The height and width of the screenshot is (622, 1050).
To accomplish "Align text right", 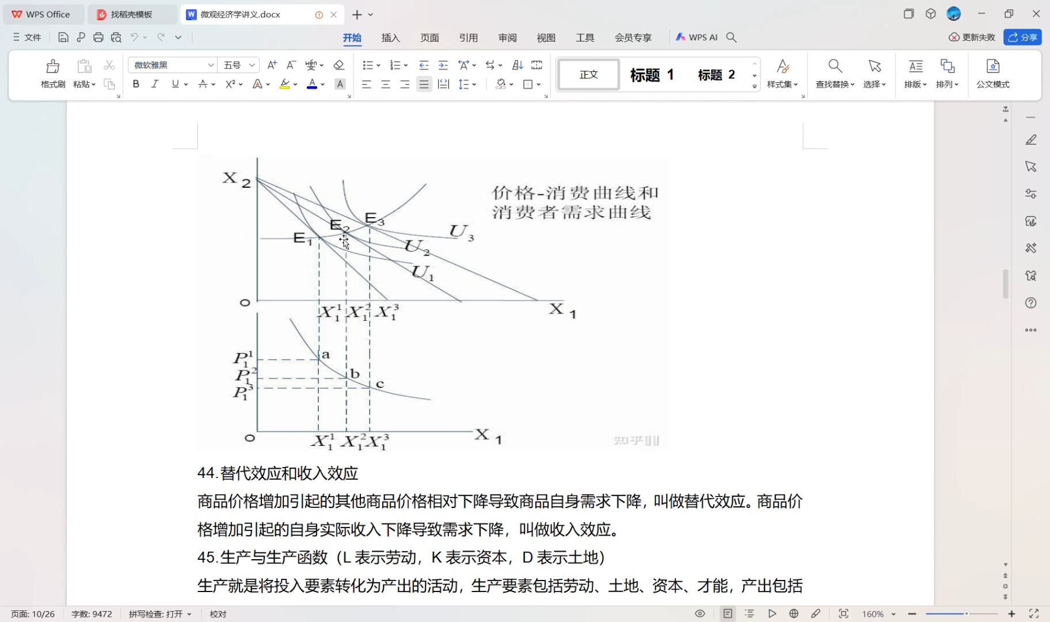I will 405,85.
